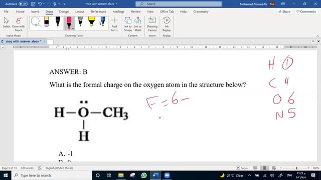Viewport: 321px width, 180px height.
Task: Click the zoom slider handle
Action: pyautogui.click(x=296, y=168)
